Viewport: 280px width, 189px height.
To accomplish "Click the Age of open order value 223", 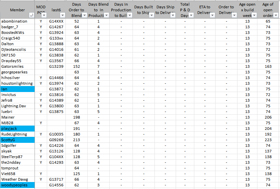I will point(268,140).
